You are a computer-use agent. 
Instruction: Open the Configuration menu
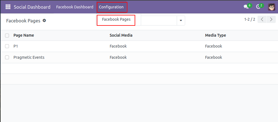pyautogui.click(x=111, y=7)
